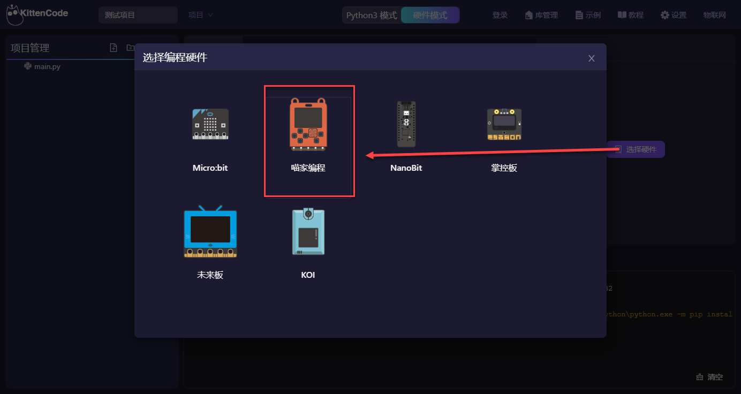
Task: Click the KittenCode logo
Action: pyautogui.click(x=37, y=14)
